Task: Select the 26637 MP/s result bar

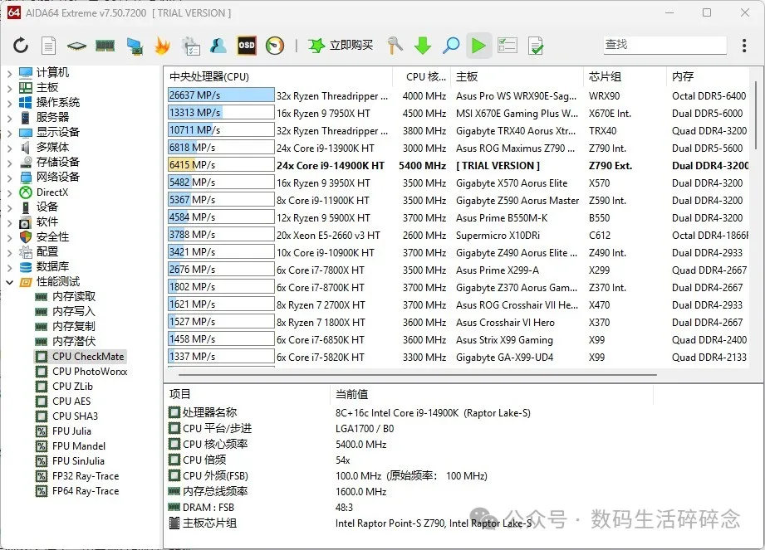Action: [221, 95]
